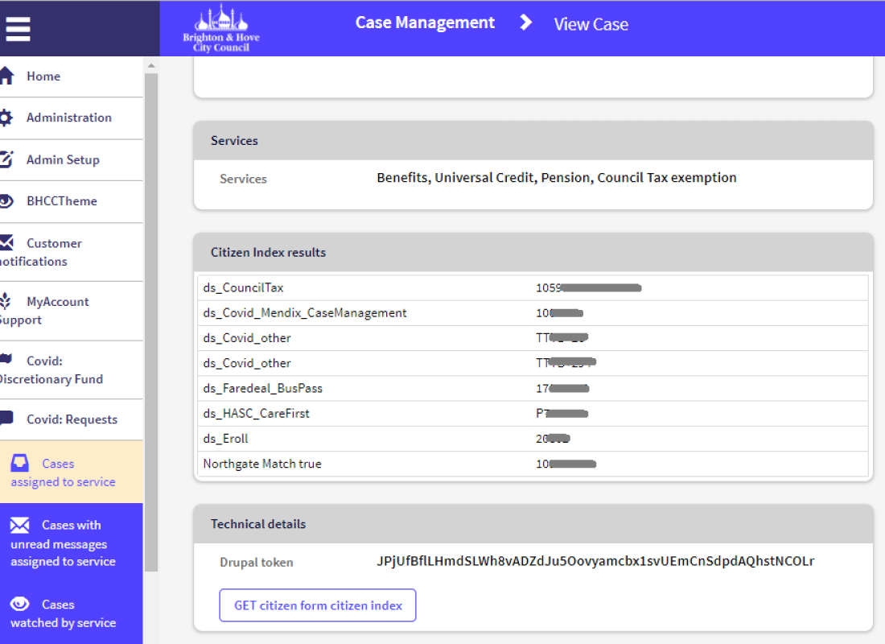This screenshot has height=644, width=885.
Task: Click the Covid Discretionary Fund icon
Action: [6, 359]
